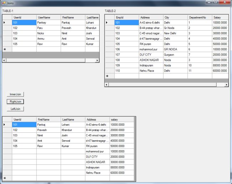Click Table-2 City column header

coord(175,17)
